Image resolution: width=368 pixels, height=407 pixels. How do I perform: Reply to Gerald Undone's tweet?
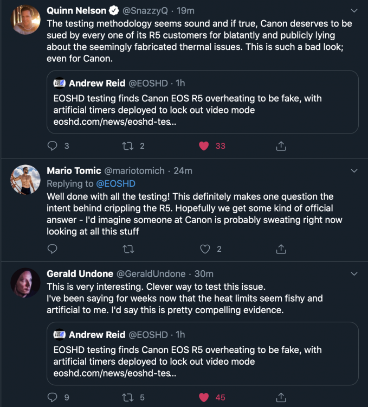pyautogui.click(x=53, y=397)
